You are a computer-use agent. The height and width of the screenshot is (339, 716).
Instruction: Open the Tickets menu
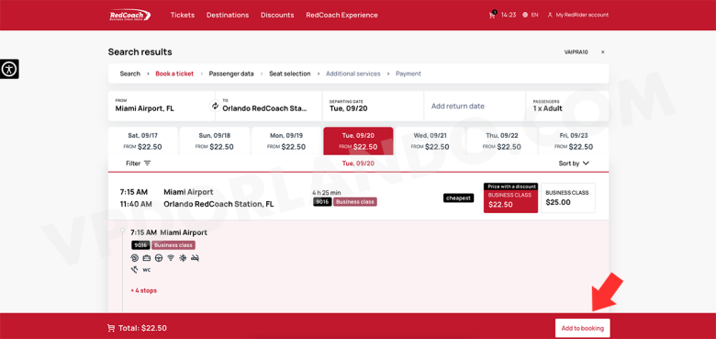(x=183, y=15)
